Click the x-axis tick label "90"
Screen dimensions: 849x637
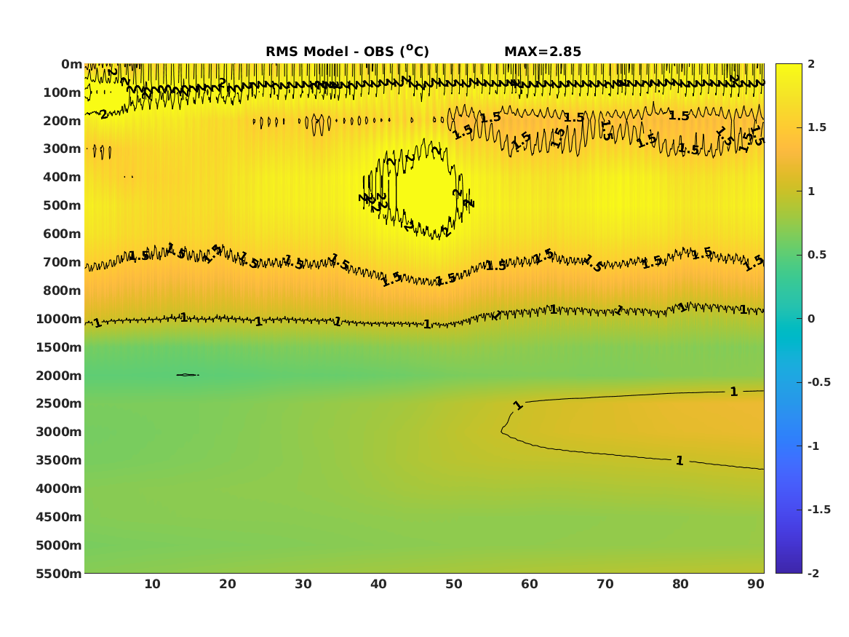coord(756,584)
